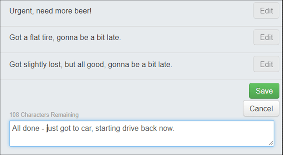
Task: Place cursor on "starting" in text box
Action: point(108,128)
